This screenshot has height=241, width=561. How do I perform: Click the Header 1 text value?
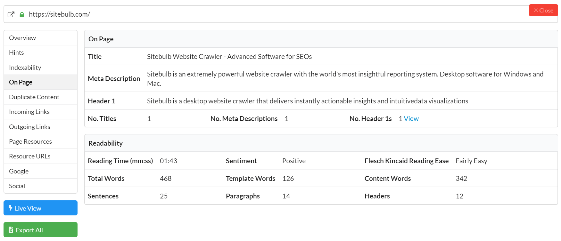click(x=308, y=101)
